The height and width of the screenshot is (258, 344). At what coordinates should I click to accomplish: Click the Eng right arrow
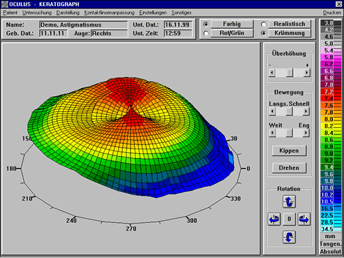click(x=306, y=133)
